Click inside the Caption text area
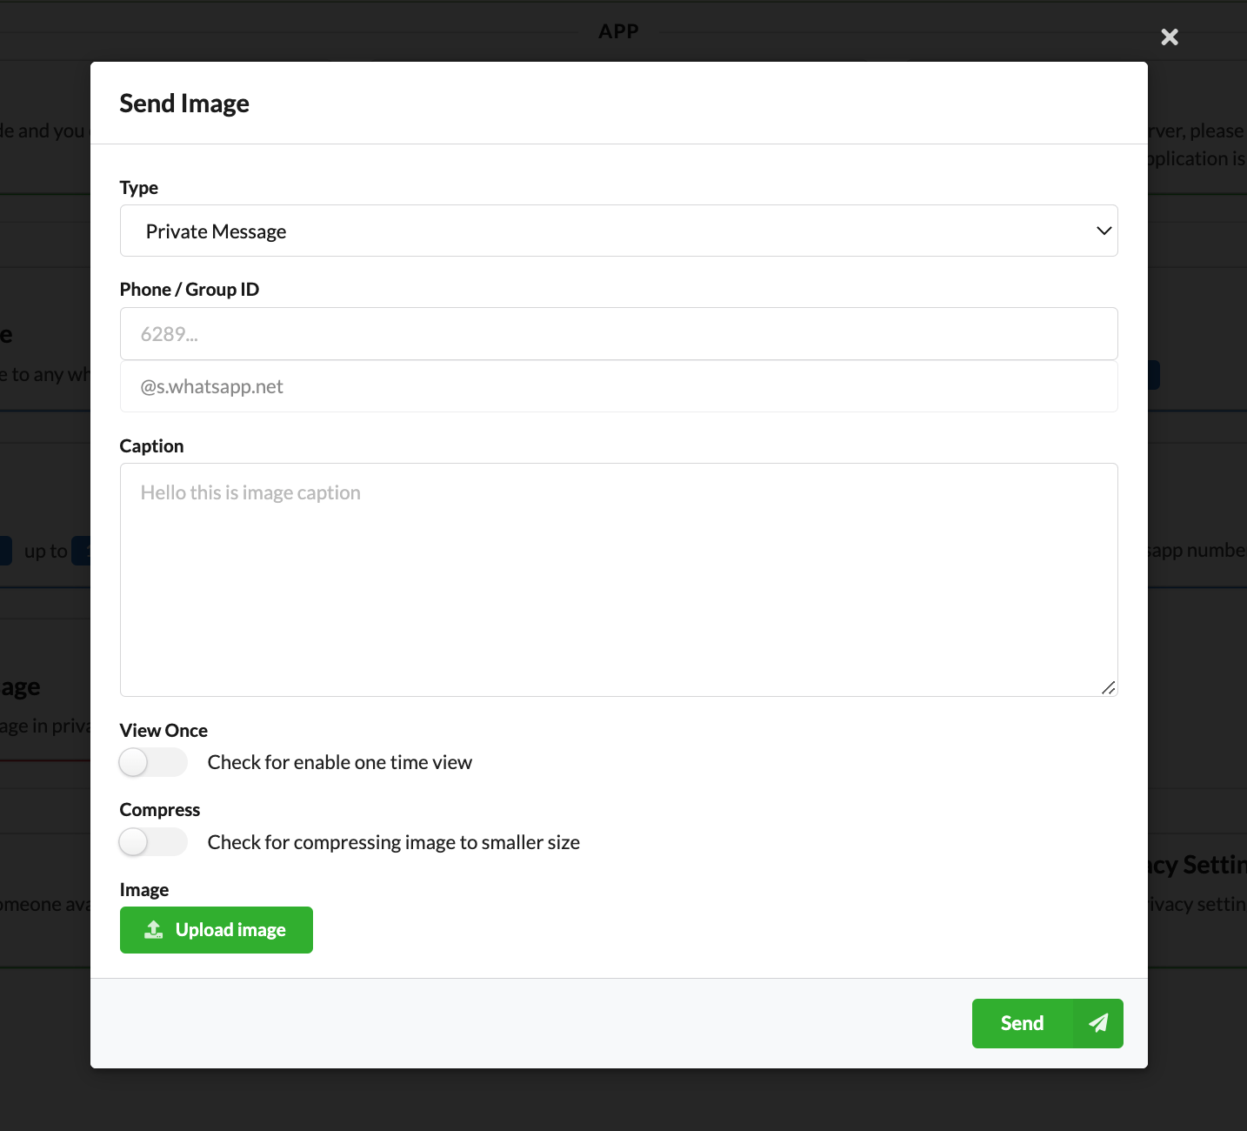This screenshot has width=1247, height=1131. pos(618,579)
